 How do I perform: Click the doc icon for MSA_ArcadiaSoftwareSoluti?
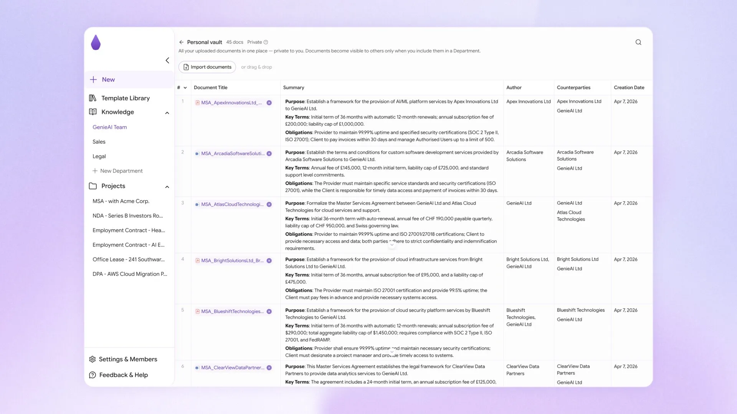coord(197,154)
